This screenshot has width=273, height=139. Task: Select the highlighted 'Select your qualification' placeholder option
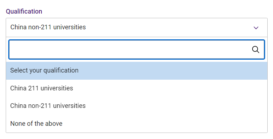136,70
